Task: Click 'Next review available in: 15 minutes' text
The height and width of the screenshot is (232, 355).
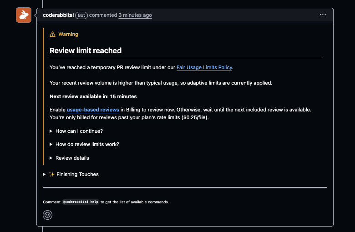Action: click(93, 96)
